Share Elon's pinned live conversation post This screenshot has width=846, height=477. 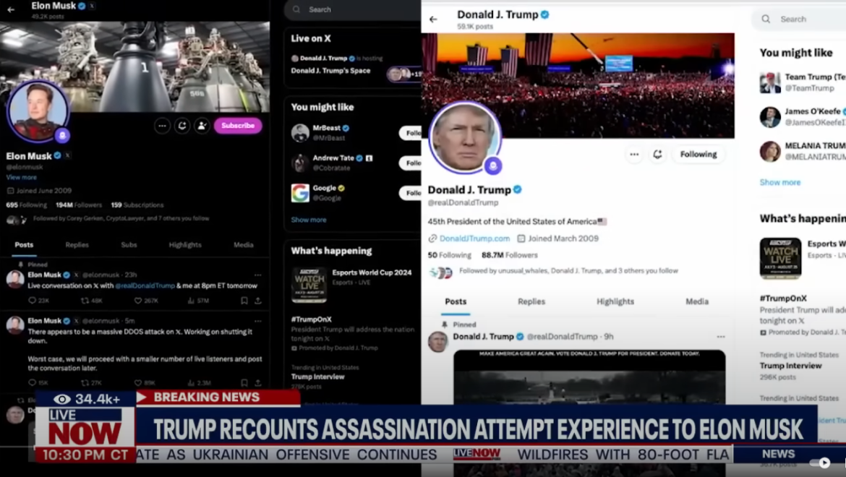(258, 301)
